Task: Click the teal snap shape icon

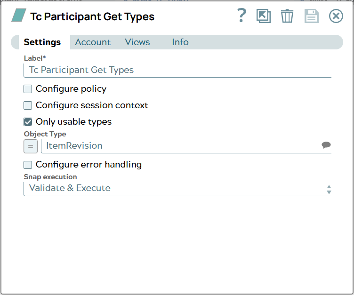Action: tap(19, 15)
